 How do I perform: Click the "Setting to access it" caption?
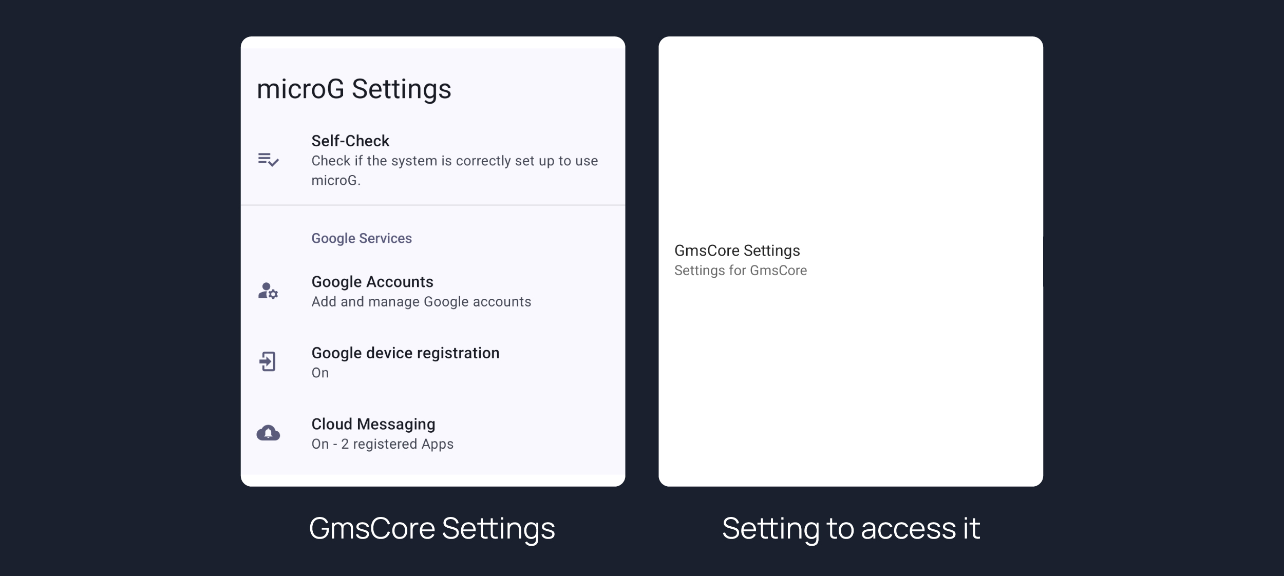[851, 528]
